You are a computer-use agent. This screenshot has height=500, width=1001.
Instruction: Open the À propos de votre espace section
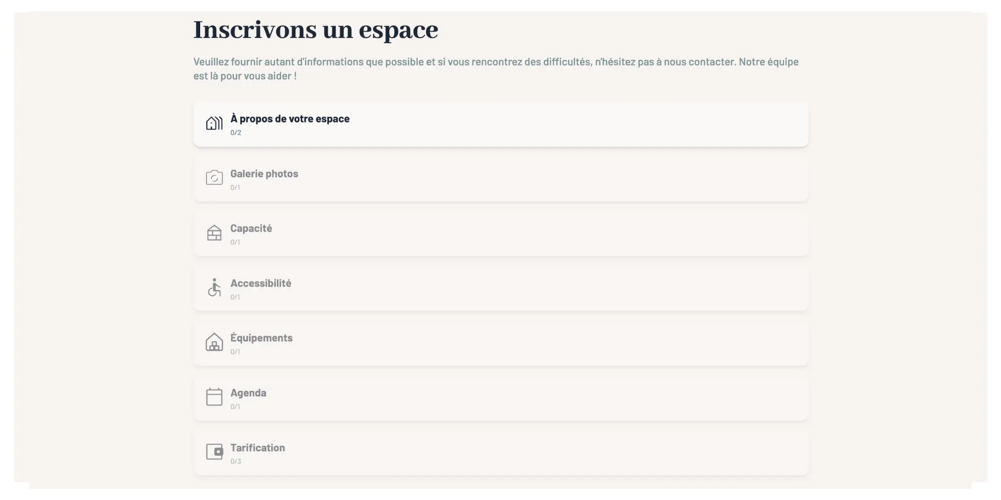[501, 124]
